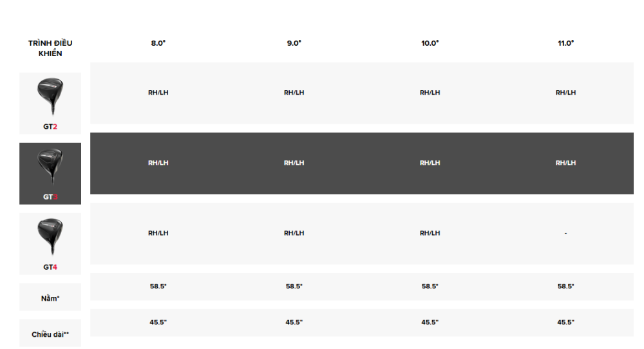Click 58.5° lie value under 10.0°

tap(430, 286)
